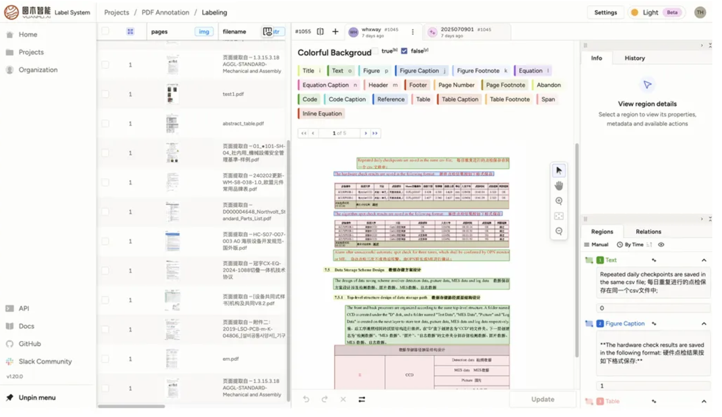Image resolution: width=722 pixels, height=417 pixels.
Task: Create new annotation with plus icon
Action: pyautogui.click(x=335, y=32)
